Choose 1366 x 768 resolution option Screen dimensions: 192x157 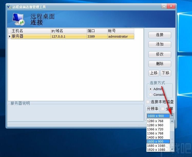[155, 133]
